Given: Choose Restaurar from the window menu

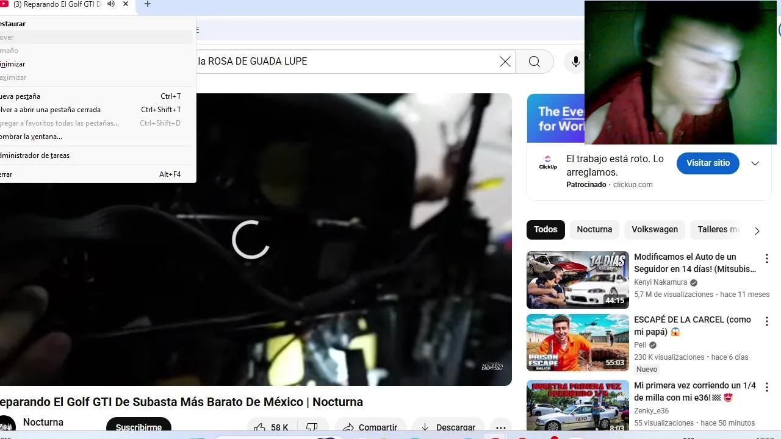Looking at the screenshot, I should 96,24.
